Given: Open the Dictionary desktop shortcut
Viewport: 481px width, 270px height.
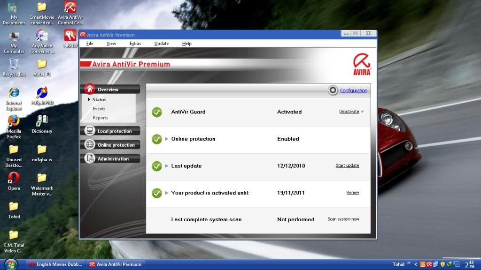Looking at the screenshot, I should click(42, 124).
